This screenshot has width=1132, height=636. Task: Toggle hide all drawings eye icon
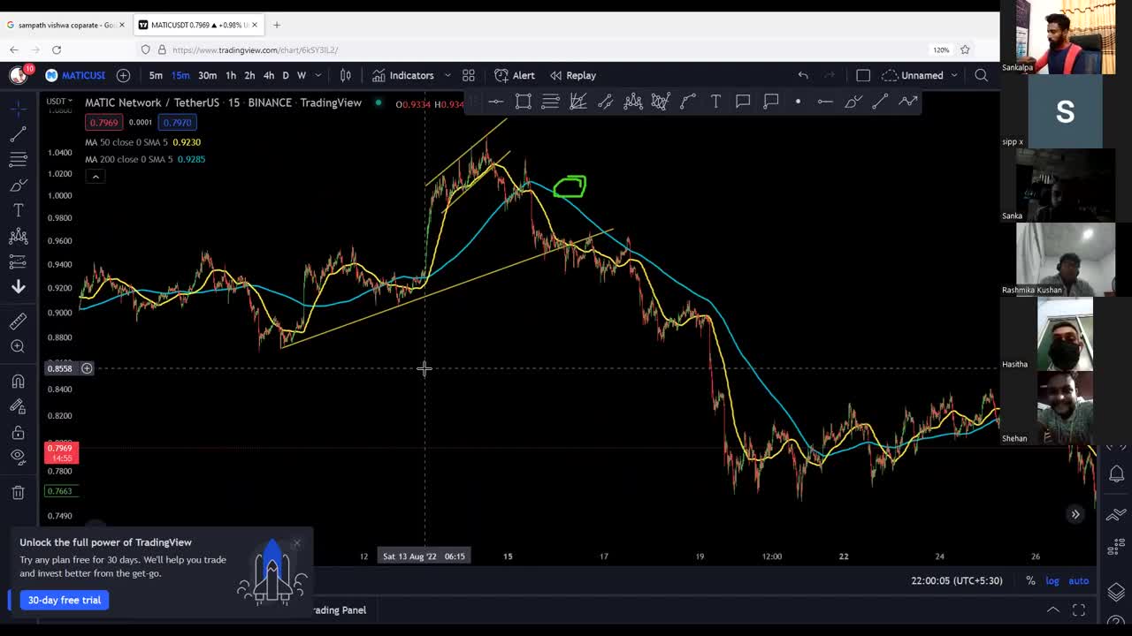(18, 457)
